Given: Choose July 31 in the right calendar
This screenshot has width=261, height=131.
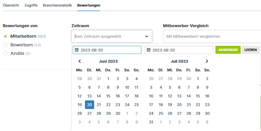Looking at the screenshot, I should 151,122.
